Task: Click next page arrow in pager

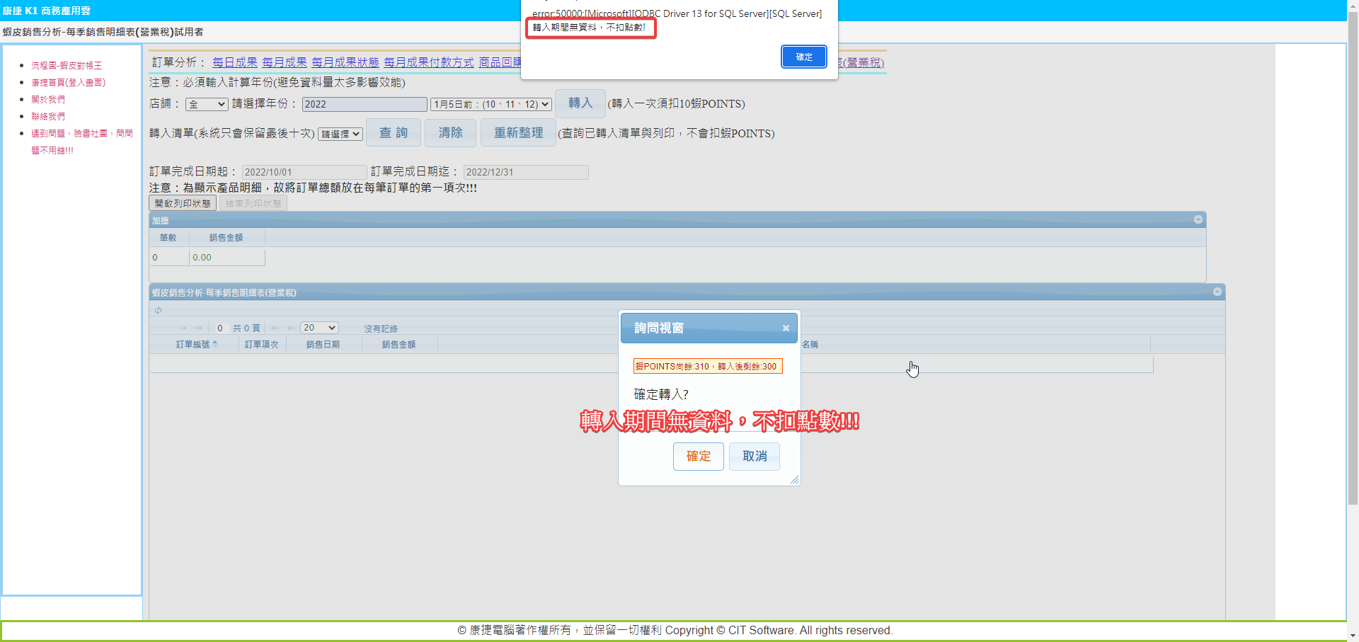Action: [x=275, y=328]
